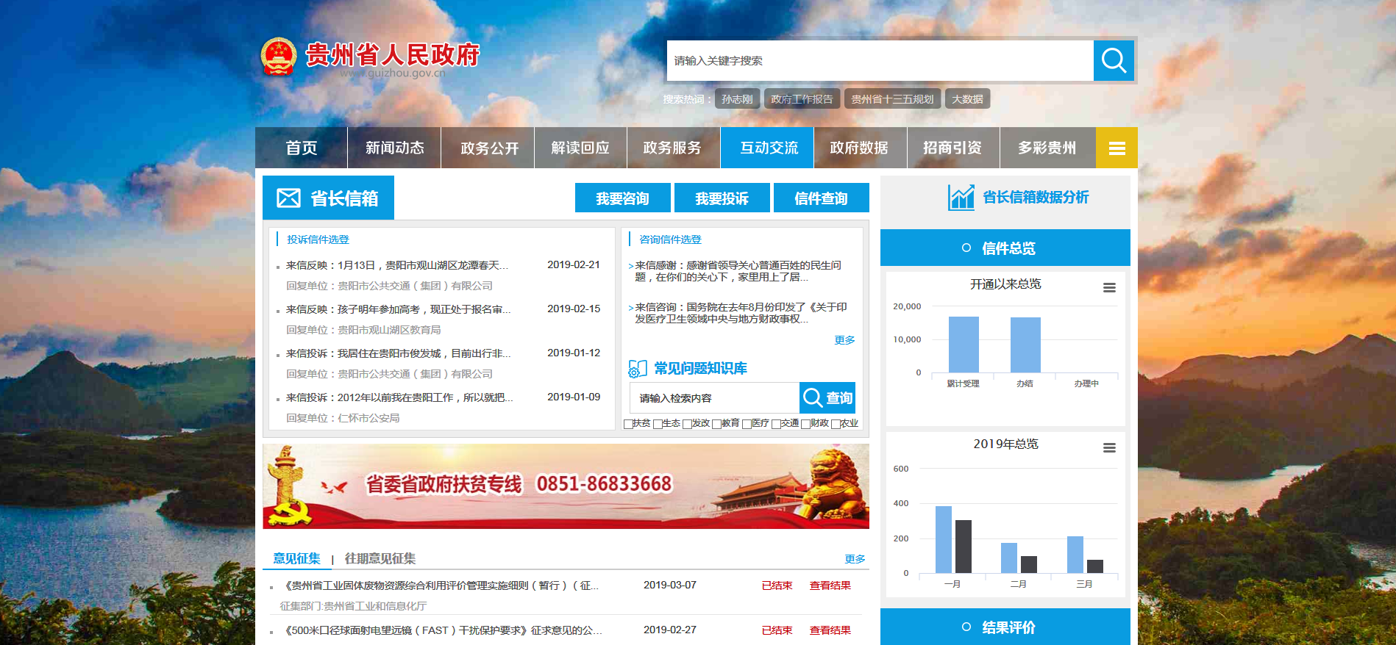Open chart menu for 开通以来总览
Screen dimensions: 1396x645
[1109, 288]
